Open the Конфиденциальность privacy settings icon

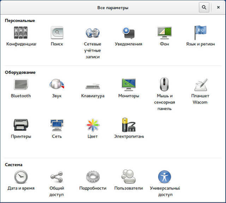click(21, 33)
